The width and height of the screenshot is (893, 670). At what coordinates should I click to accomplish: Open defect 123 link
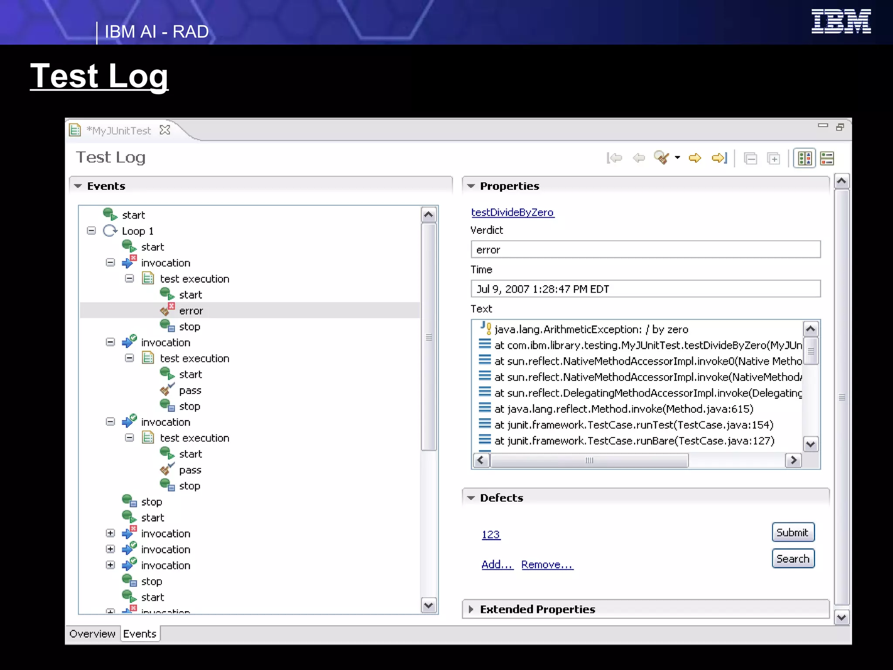click(x=491, y=535)
